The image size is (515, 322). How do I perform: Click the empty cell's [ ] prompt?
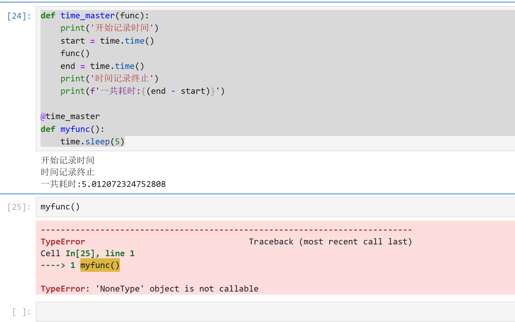point(21,312)
